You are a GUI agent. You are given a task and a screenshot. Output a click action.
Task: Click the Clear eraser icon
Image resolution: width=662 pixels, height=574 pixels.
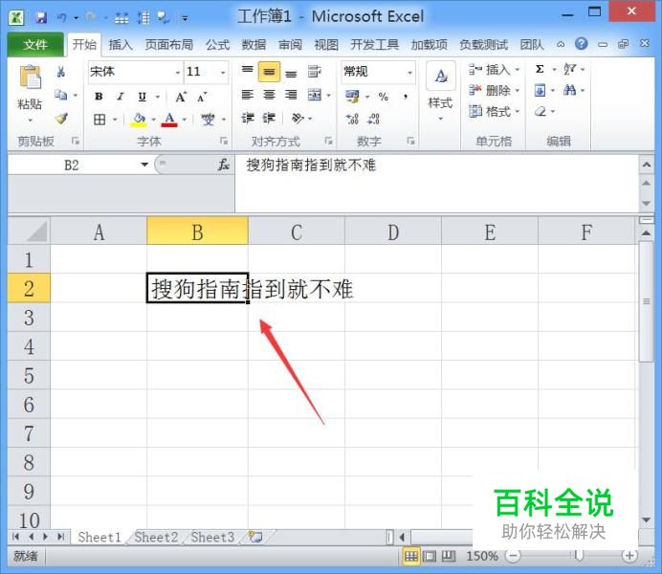pos(541,111)
